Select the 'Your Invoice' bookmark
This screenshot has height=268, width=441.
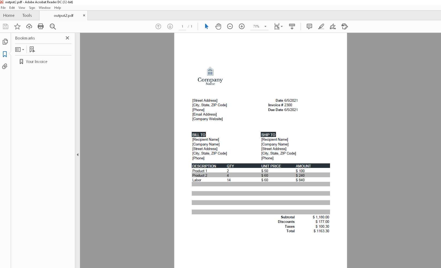click(x=36, y=61)
